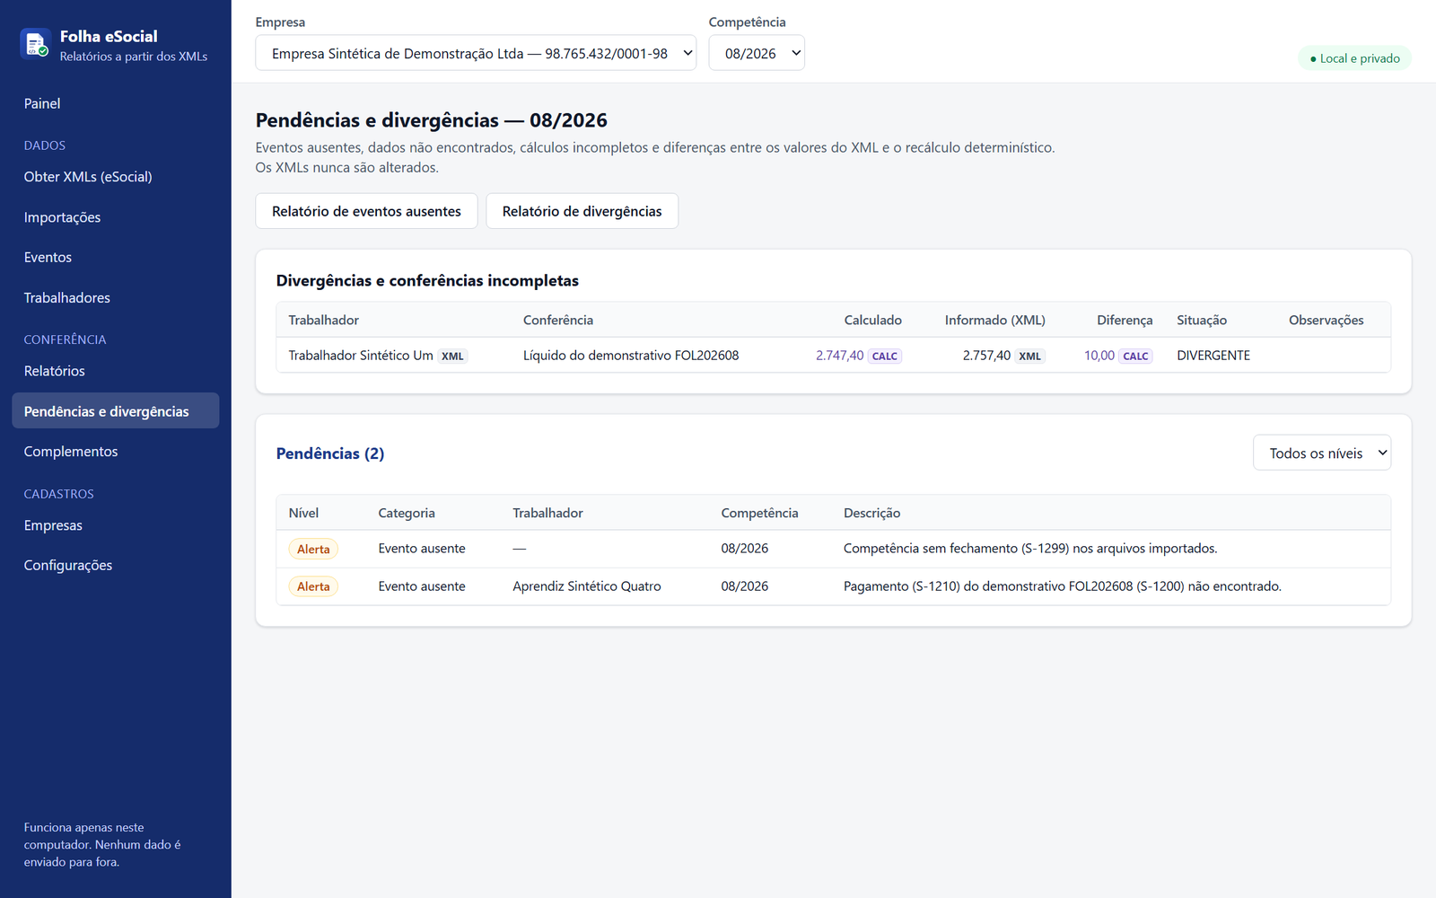The width and height of the screenshot is (1436, 898).
Task: Navigate to Importações
Action: tap(62, 217)
